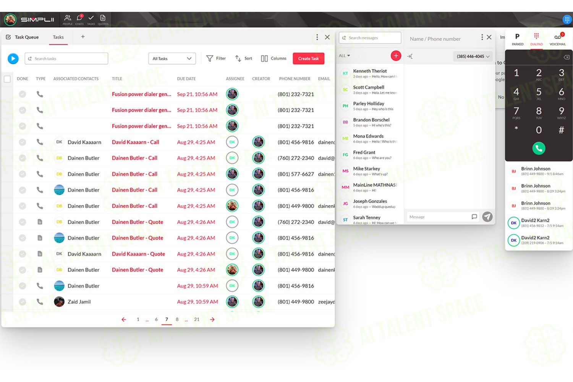Viewport: 573px width, 382px height.
Task: Open the (385) 446-4045 number dropdown
Action: click(473, 56)
